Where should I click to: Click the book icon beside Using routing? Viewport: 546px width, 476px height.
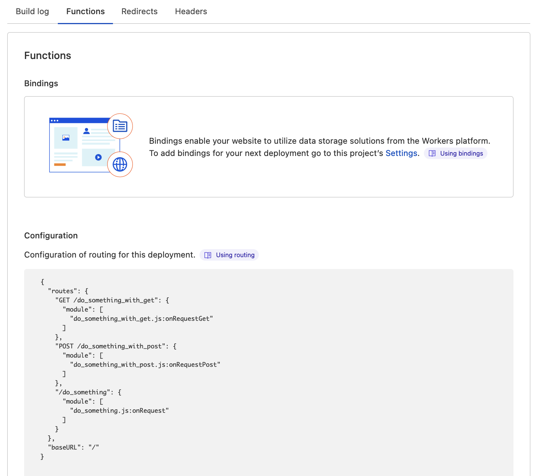tap(208, 255)
